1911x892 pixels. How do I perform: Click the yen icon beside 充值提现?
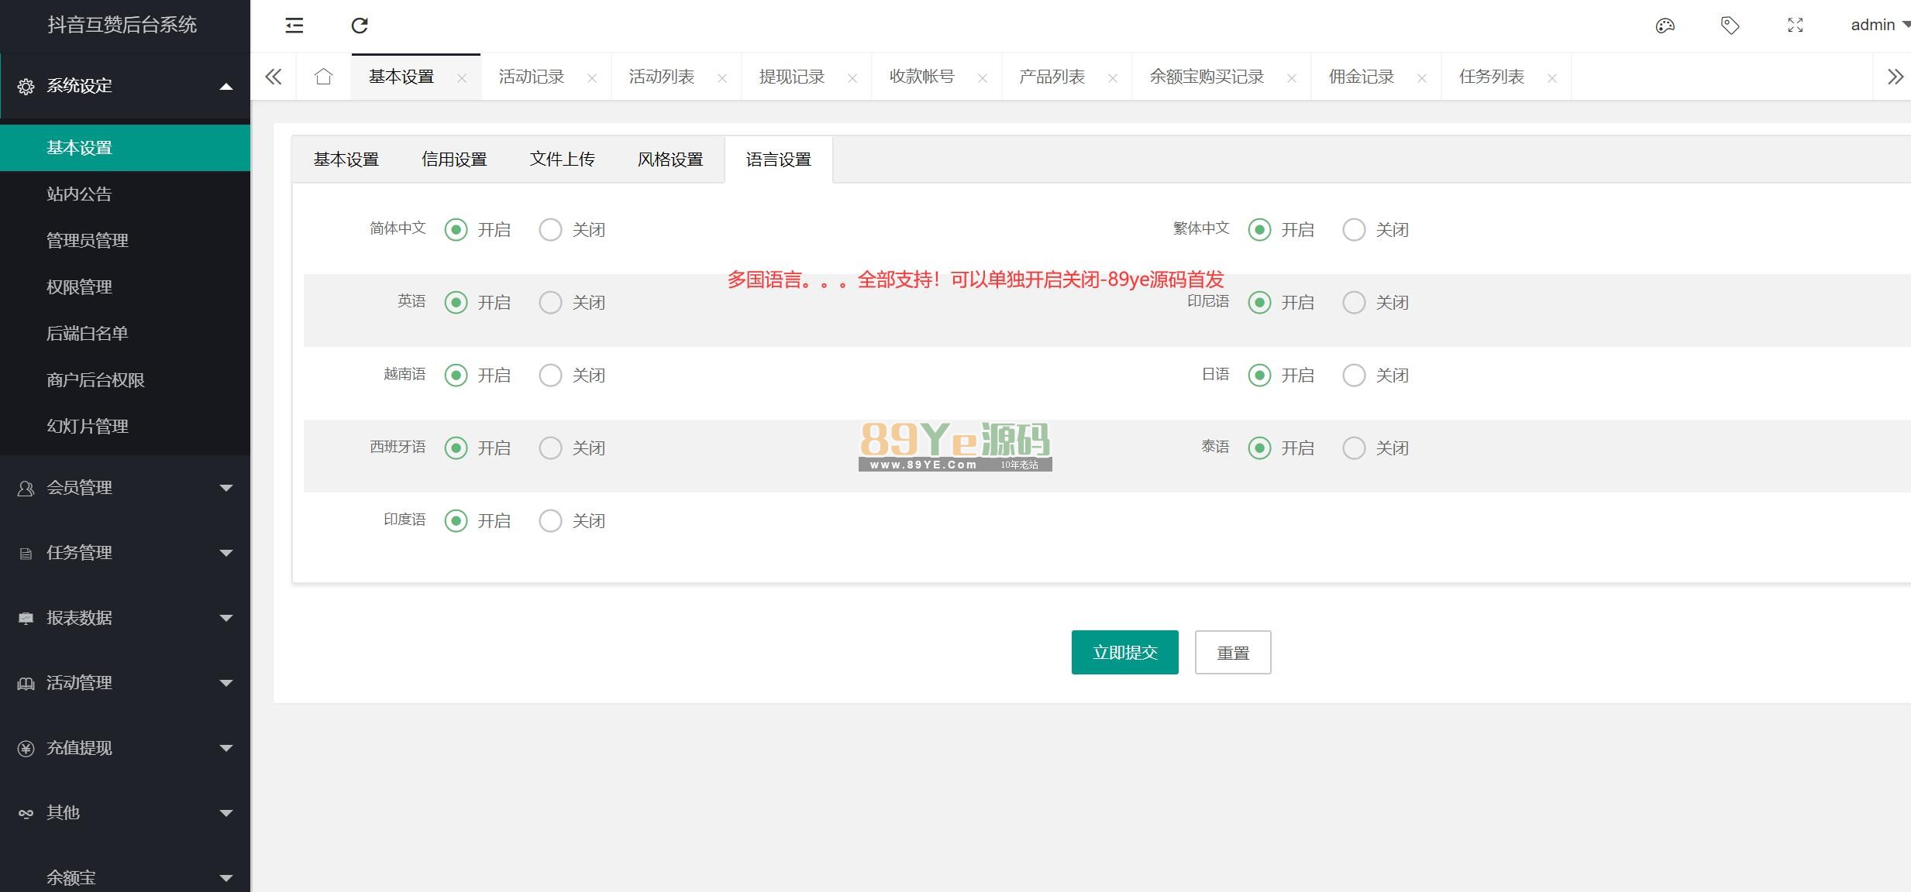(x=26, y=749)
